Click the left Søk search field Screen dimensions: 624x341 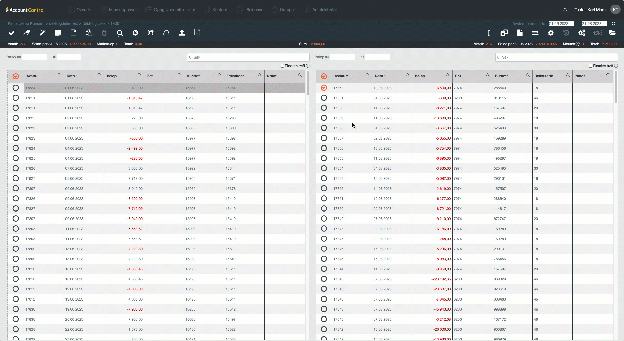click(248, 57)
